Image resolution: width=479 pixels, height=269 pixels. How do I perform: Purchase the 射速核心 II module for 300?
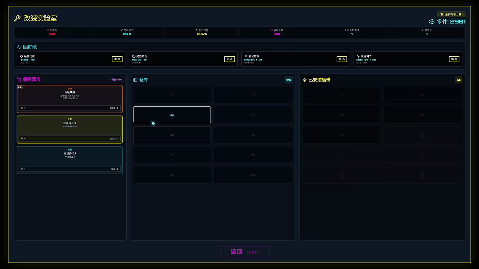pyautogui.click(x=70, y=138)
